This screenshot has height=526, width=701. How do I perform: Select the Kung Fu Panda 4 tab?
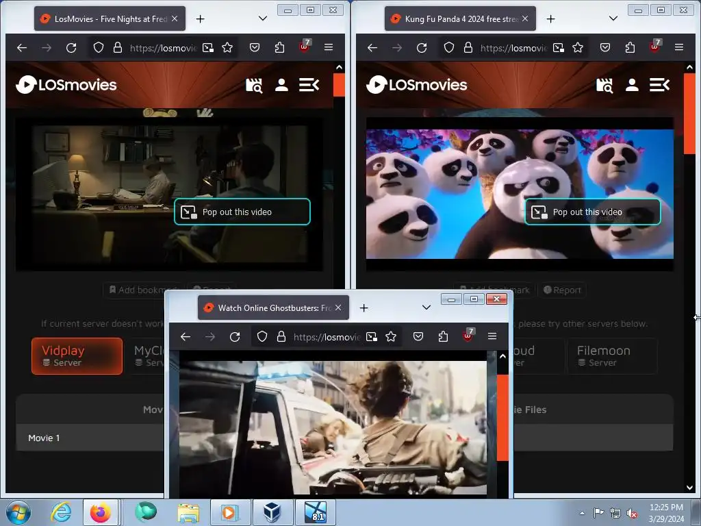point(460,18)
